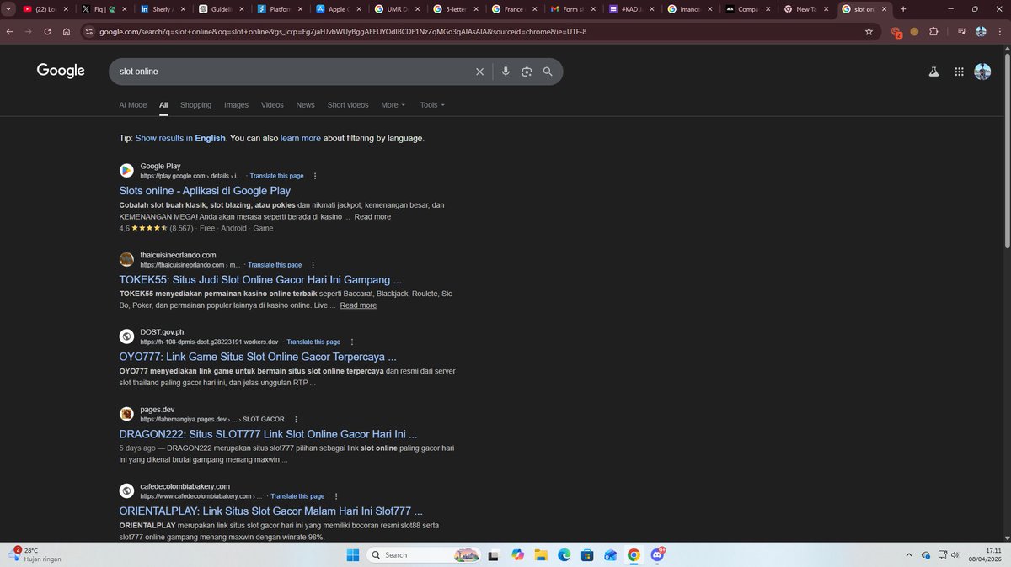1011x567 pixels.
Task: Open tab search dropdown arrow
Action: click(x=8, y=9)
